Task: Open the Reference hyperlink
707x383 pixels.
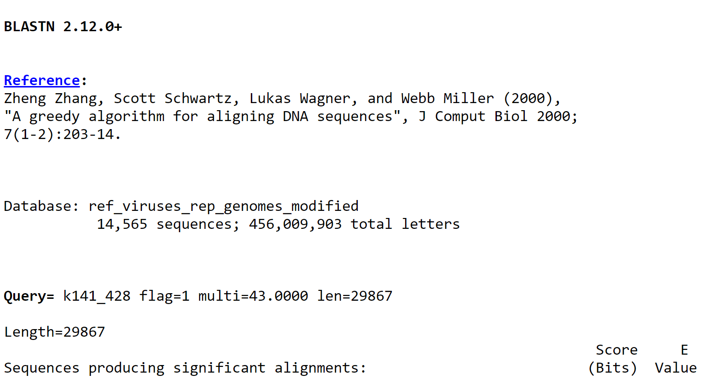Action: click(x=42, y=80)
